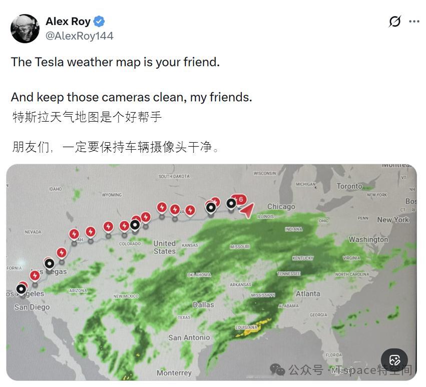Open the Grok slash-circle icon
This screenshot has width=426, height=387.
pos(395,22)
